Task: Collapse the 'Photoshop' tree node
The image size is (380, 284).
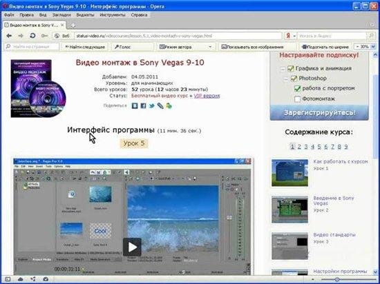Action: [286, 79]
